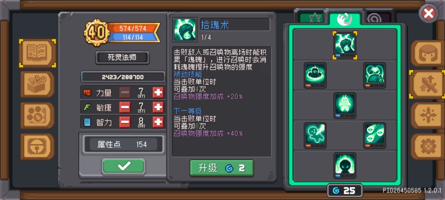Click the experience progress bar 2423/208700

[123, 77]
